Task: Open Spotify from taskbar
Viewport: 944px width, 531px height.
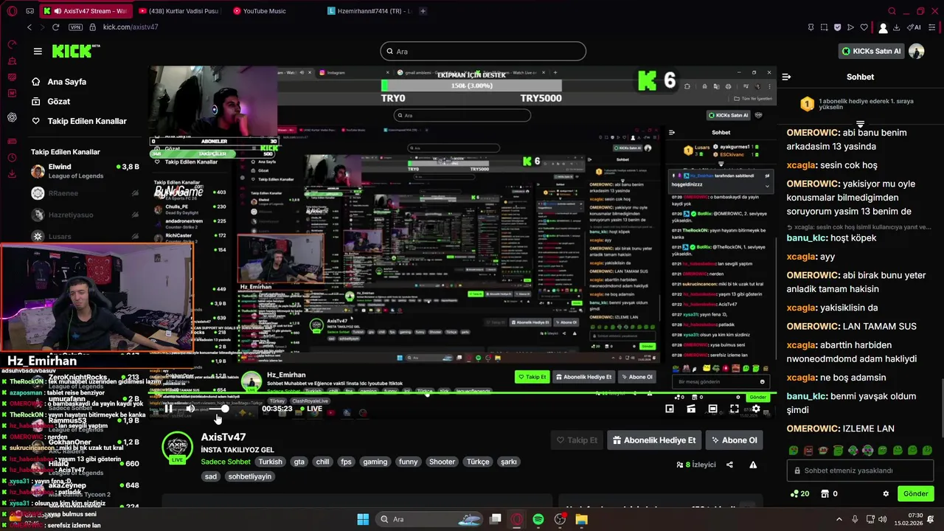Action: [538, 519]
